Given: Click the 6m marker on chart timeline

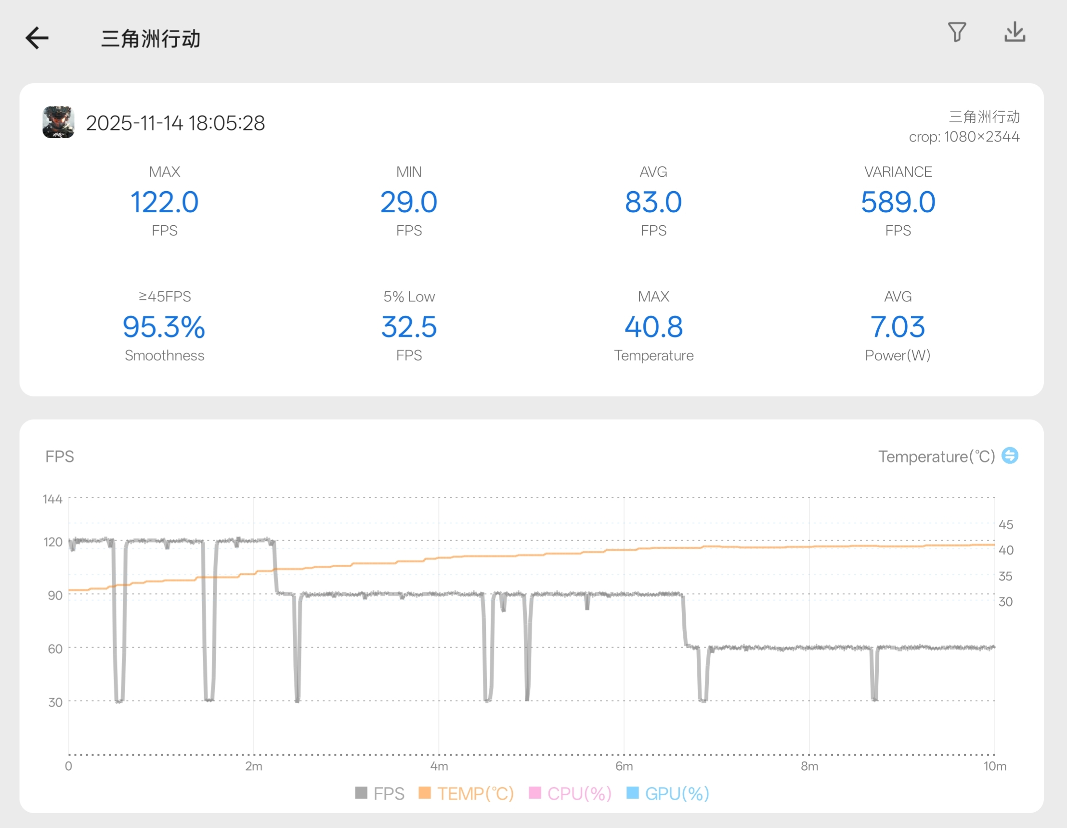Looking at the screenshot, I should pos(624,765).
